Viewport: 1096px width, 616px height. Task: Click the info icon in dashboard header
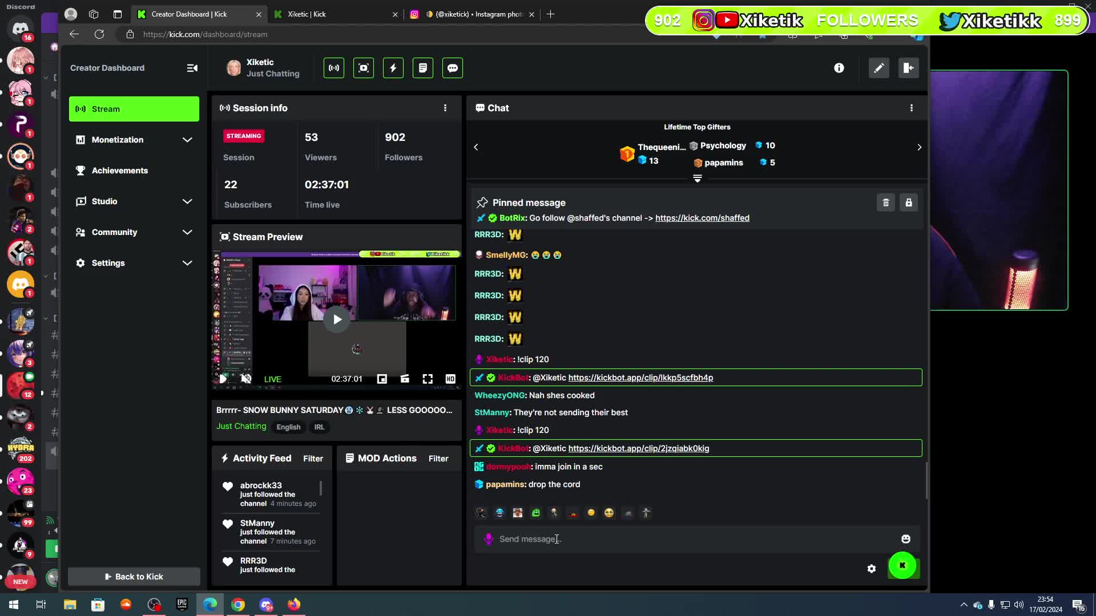tap(839, 68)
